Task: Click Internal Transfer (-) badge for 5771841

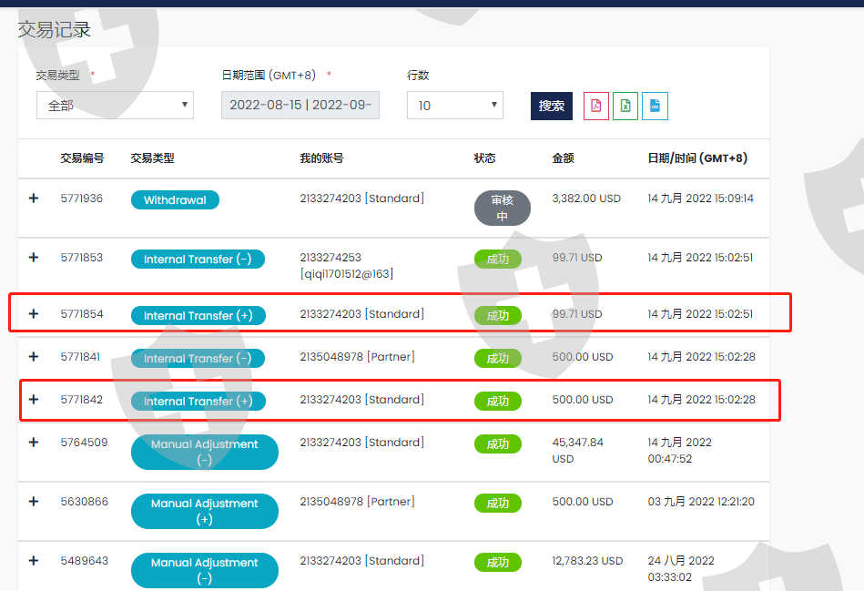Action: (x=198, y=359)
